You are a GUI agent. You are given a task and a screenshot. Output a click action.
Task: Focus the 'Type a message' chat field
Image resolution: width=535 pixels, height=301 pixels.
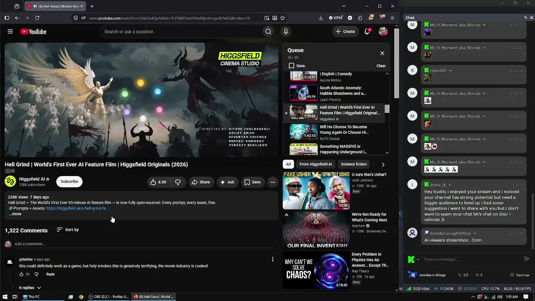pyautogui.click(x=471, y=259)
